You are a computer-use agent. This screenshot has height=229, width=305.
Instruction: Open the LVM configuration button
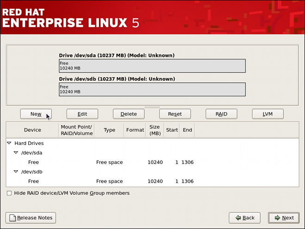pyautogui.click(x=268, y=114)
